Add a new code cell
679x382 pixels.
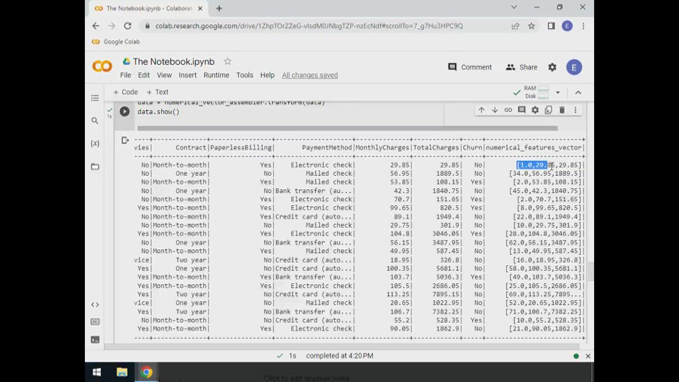point(126,92)
